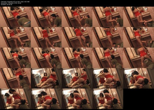This screenshot has height=110, width=154.
Task: Open the first thumbnail in the third row
Action: point(15,58)
